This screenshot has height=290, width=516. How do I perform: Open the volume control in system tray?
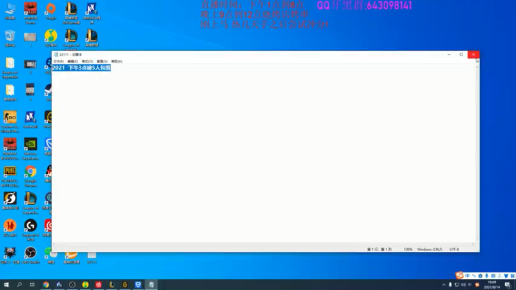click(463, 285)
